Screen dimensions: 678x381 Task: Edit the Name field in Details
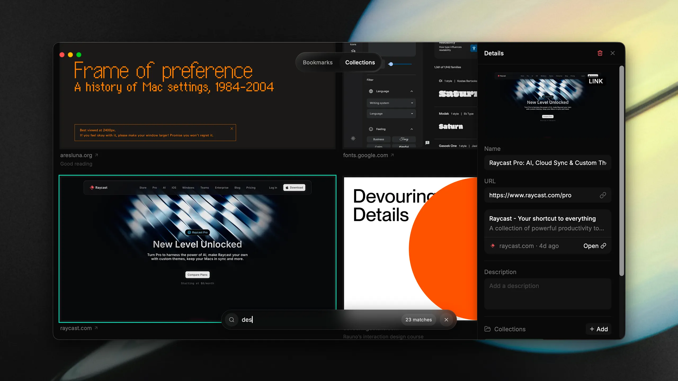coord(548,163)
